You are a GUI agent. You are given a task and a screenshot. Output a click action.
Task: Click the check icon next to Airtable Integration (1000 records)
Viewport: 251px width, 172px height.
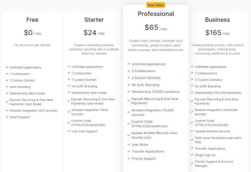click(69, 110)
